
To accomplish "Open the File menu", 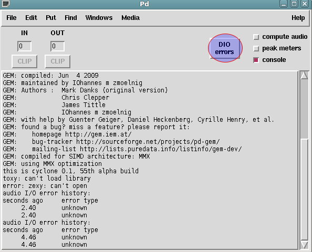I will (12, 18).
